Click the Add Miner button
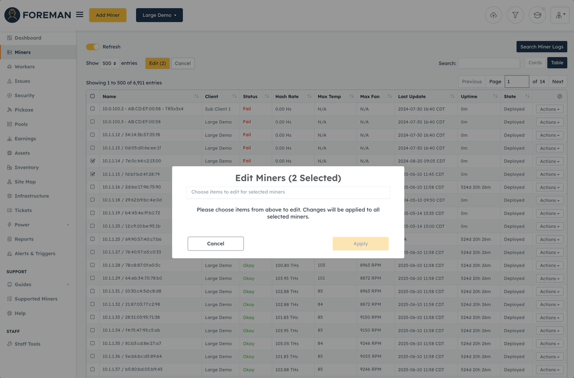This screenshot has height=378, width=574. tap(108, 15)
